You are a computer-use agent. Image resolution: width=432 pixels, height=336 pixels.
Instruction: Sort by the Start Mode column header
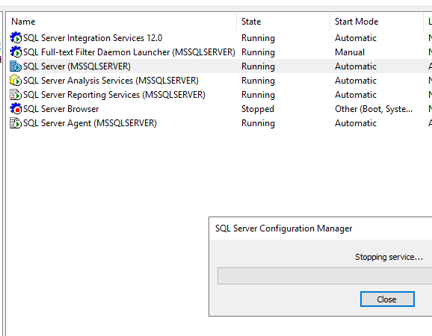[377, 22]
